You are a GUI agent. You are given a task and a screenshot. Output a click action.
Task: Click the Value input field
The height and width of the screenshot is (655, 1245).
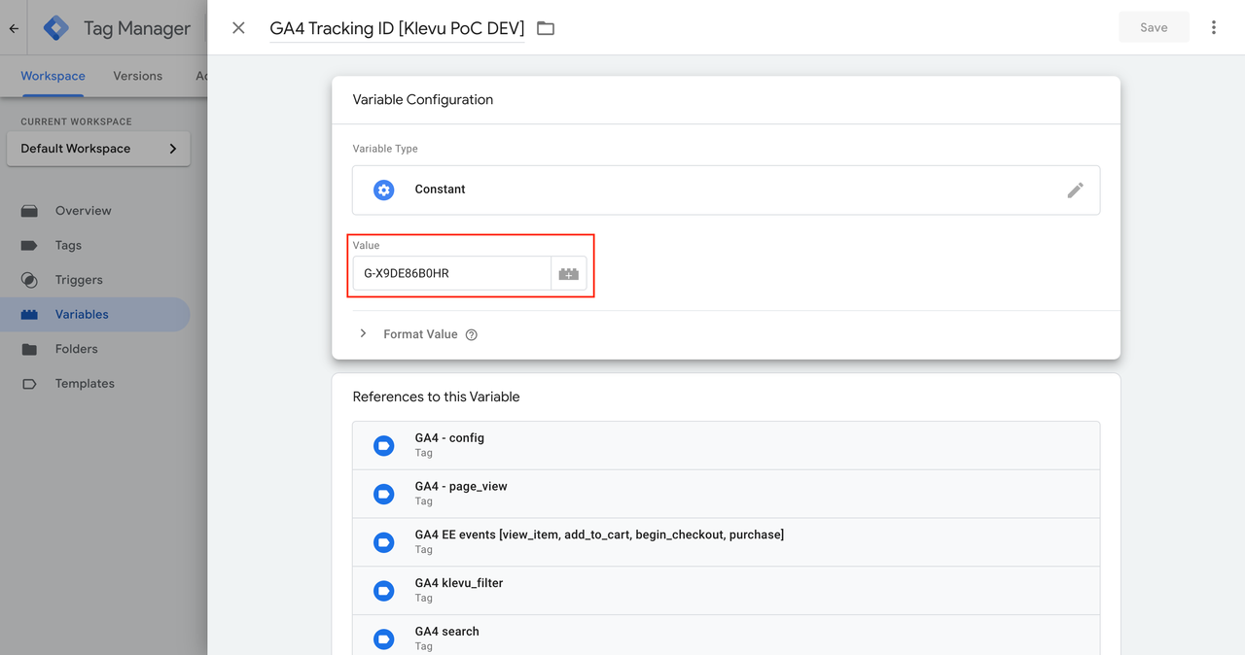click(451, 273)
